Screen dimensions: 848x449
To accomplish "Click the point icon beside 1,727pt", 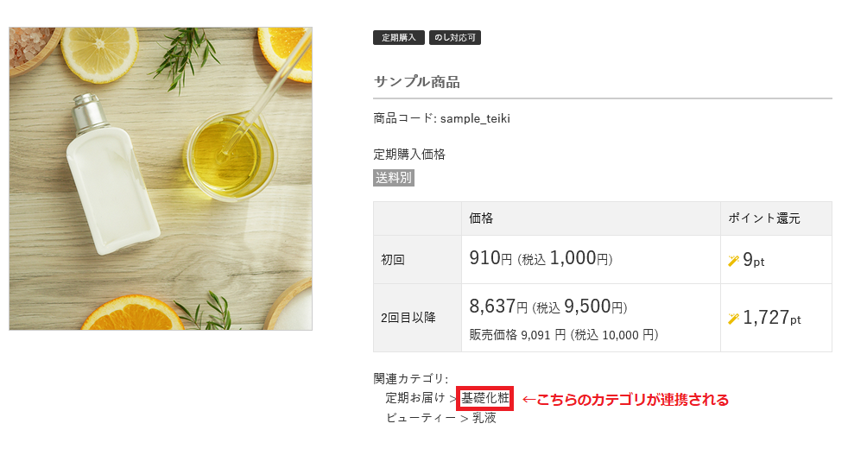I will point(734,319).
